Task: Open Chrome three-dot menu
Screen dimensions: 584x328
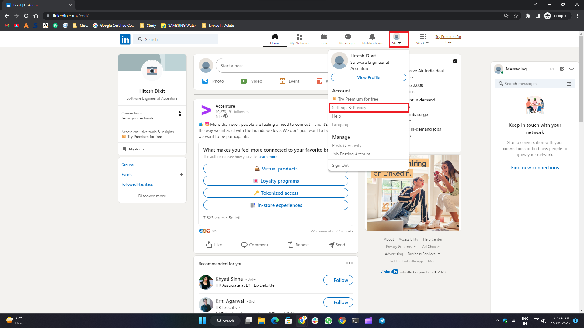Action: (577, 16)
